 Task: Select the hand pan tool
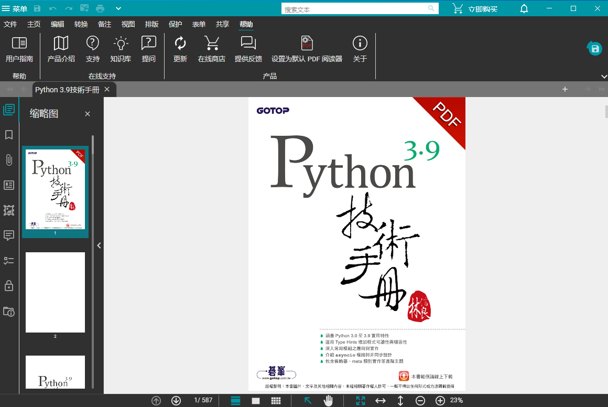coord(328,401)
